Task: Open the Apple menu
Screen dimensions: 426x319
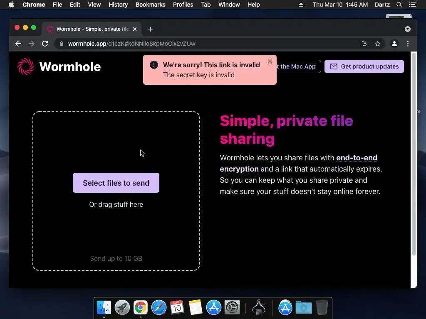Action: click(11, 5)
